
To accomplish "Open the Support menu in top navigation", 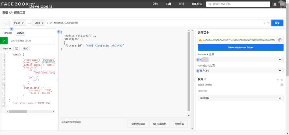I will (x=181, y=4).
